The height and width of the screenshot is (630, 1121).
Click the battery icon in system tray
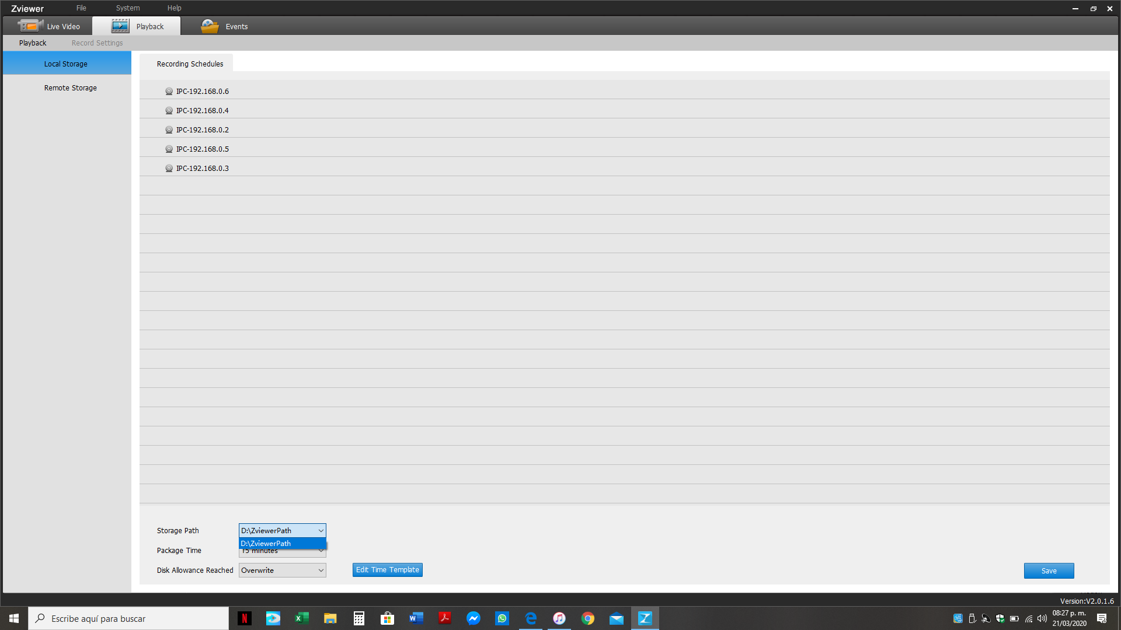coord(1015,618)
